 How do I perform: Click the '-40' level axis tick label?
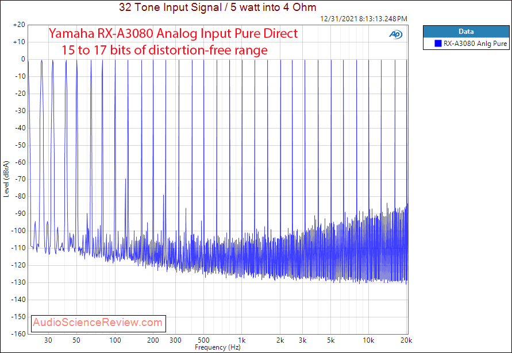20,128
